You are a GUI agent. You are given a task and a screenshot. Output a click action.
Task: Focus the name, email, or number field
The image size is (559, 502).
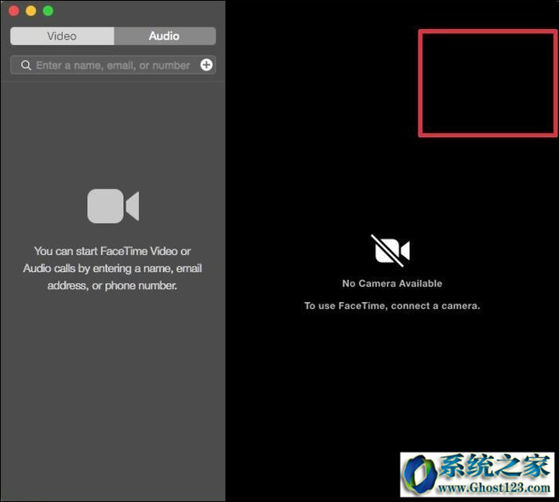[113, 65]
